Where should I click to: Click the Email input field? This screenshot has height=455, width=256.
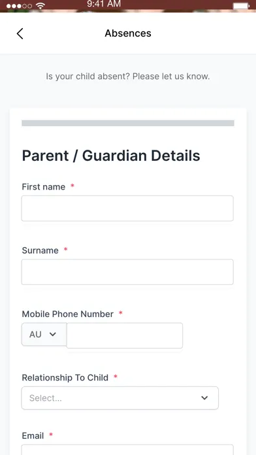tap(127, 450)
